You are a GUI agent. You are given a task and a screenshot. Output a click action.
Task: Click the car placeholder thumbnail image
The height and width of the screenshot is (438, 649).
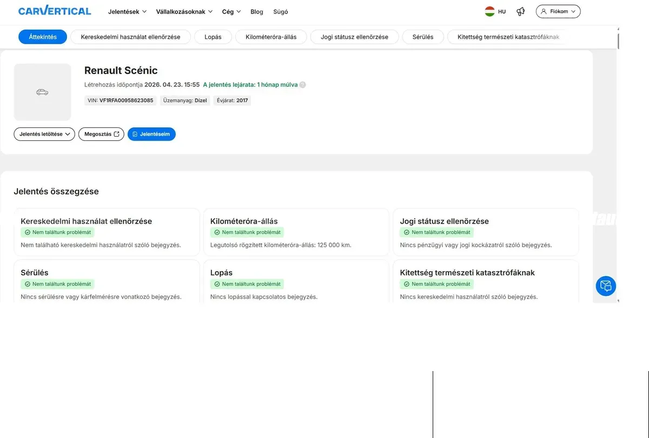[x=42, y=92]
